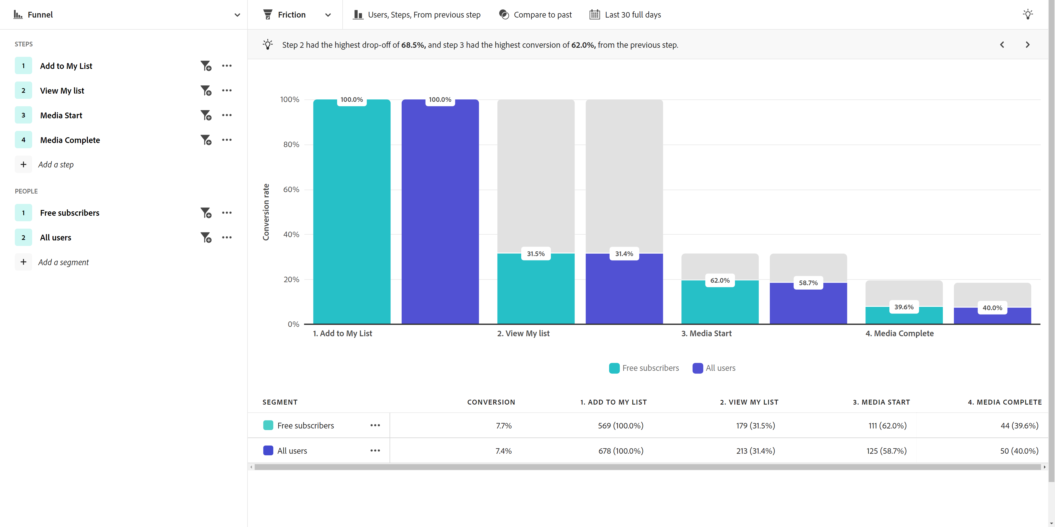
Task: Click Add a segment link
Action: point(63,262)
